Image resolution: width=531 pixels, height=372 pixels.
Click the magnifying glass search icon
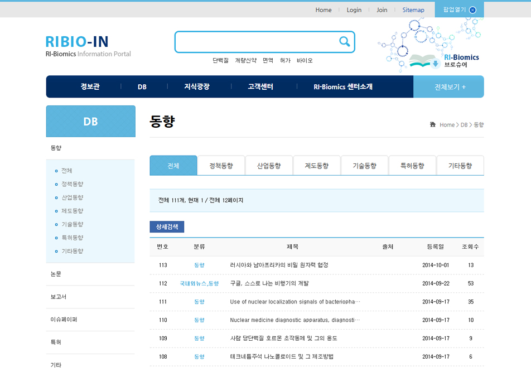[x=345, y=42]
